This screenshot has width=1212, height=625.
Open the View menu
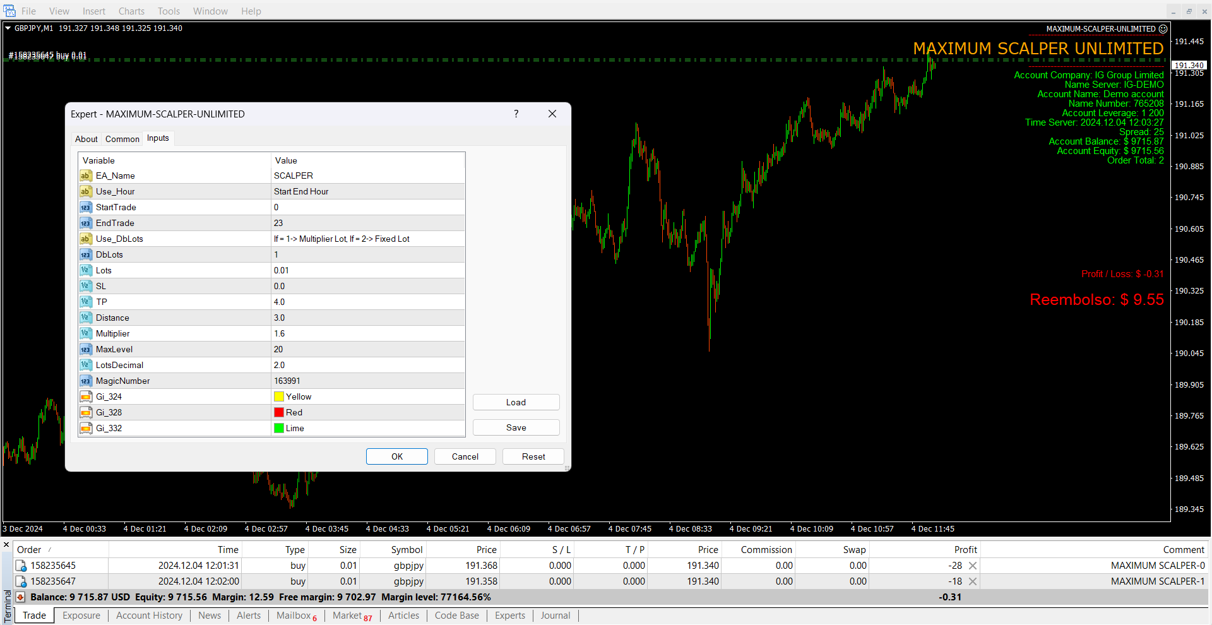point(59,11)
